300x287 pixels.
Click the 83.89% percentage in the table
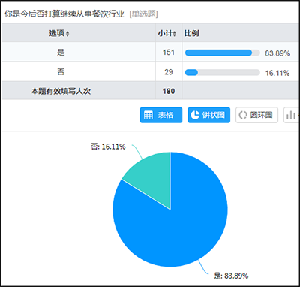tap(277, 53)
